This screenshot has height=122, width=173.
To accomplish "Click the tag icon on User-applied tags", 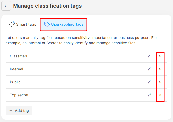I will (x=47, y=24).
